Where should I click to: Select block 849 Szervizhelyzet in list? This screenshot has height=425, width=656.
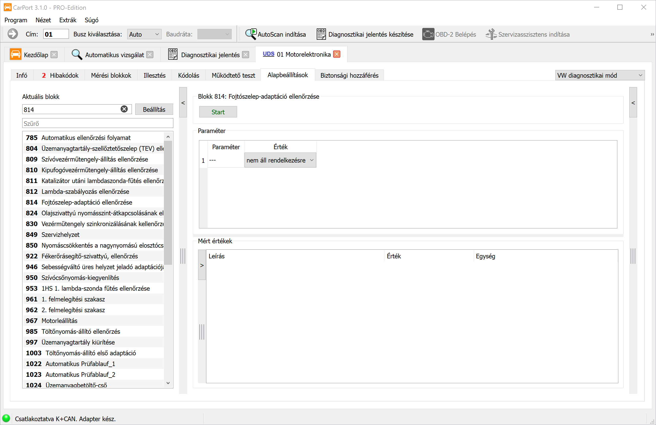tap(61, 235)
